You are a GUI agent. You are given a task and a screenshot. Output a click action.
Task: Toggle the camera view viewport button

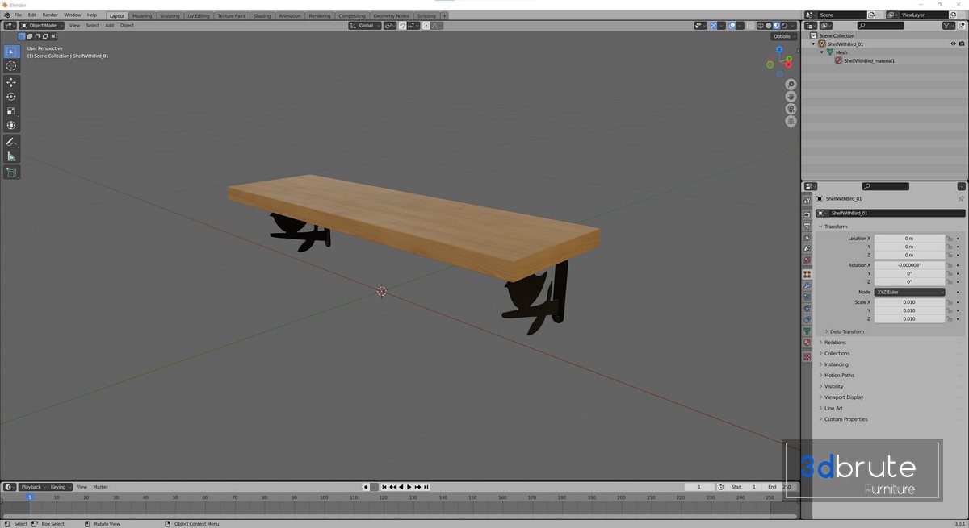(791, 109)
